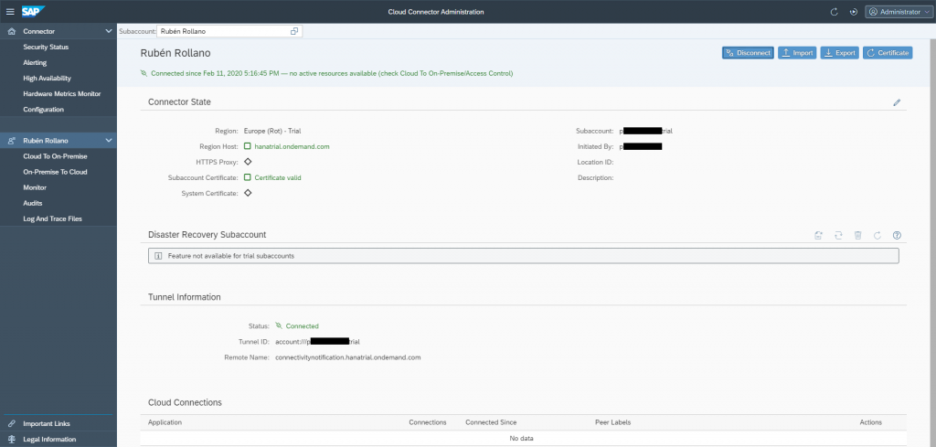Click the Important Links chain icon
This screenshot has height=447, width=936.
click(11, 424)
